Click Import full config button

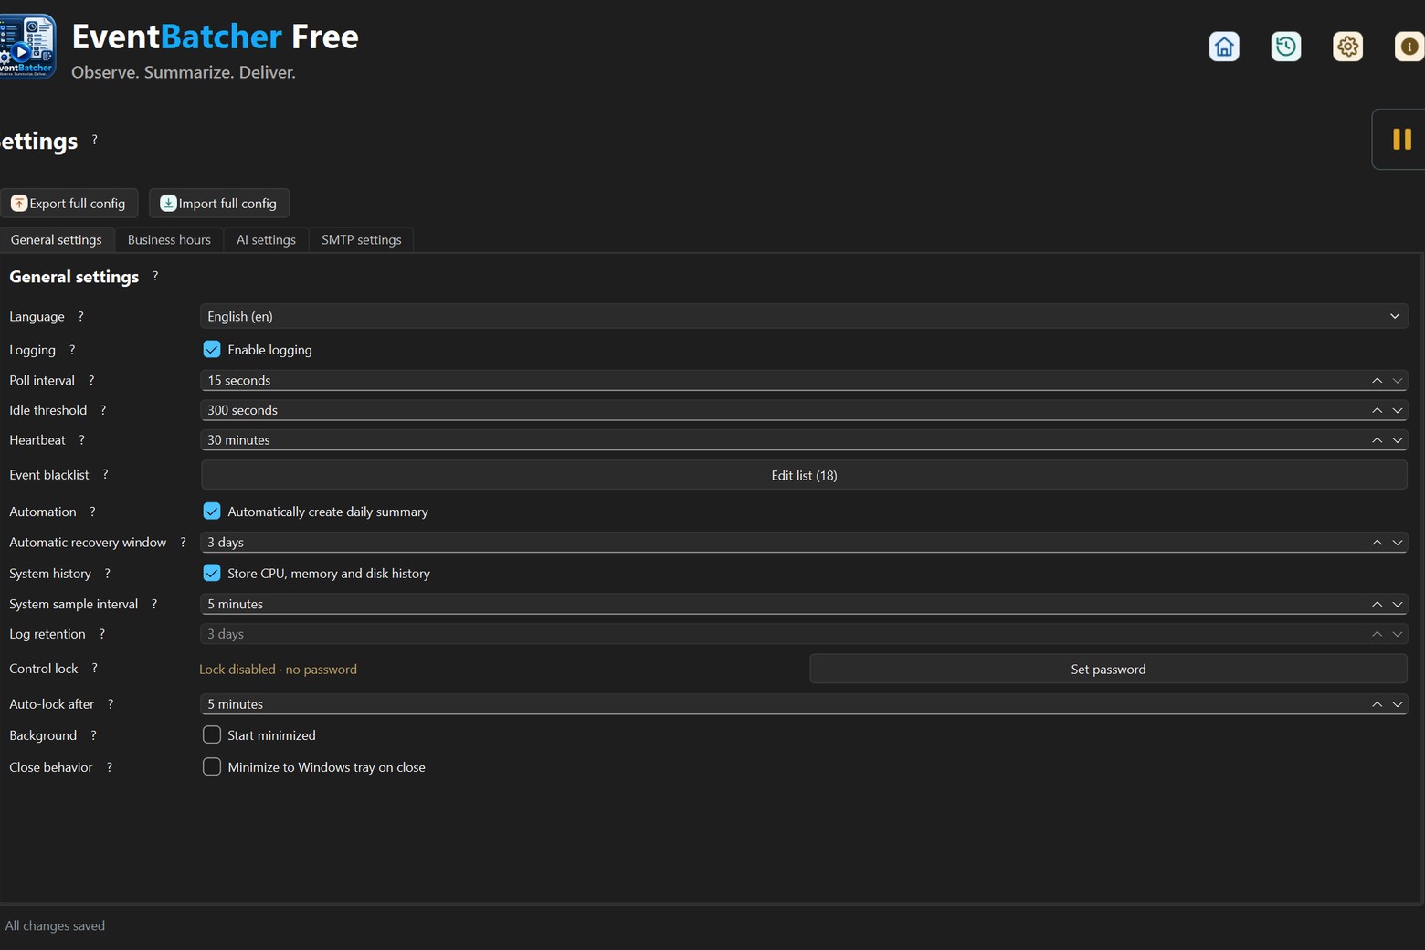219,203
